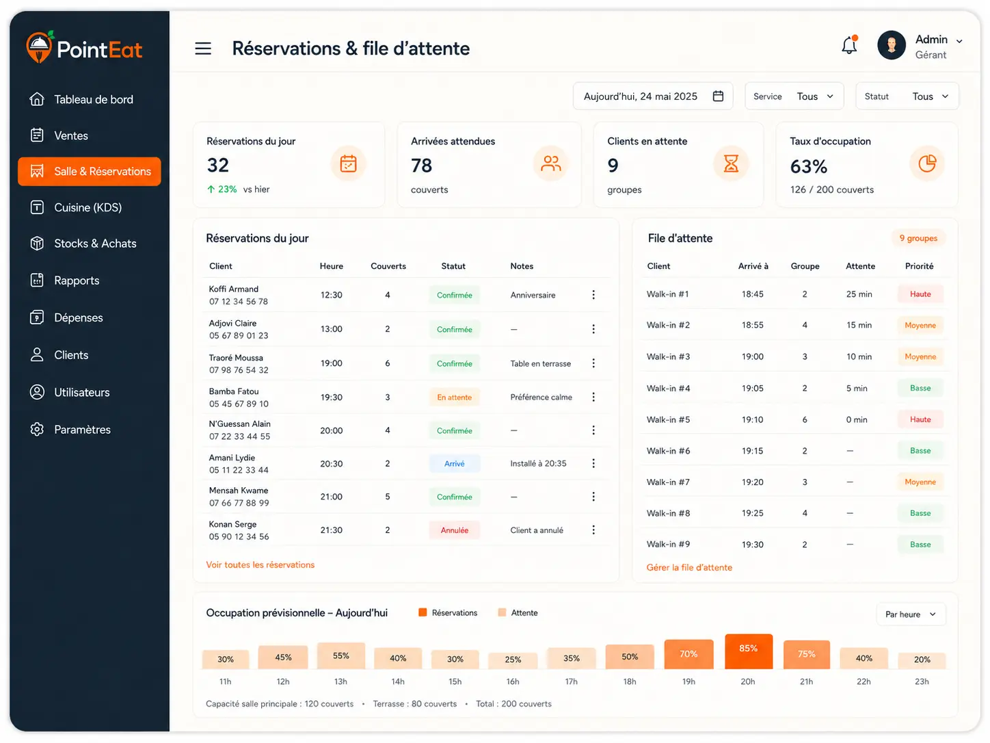This screenshot has height=743, width=990.
Task: Expand the Service filter dropdown
Action: pyautogui.click(x=794, y=96)
